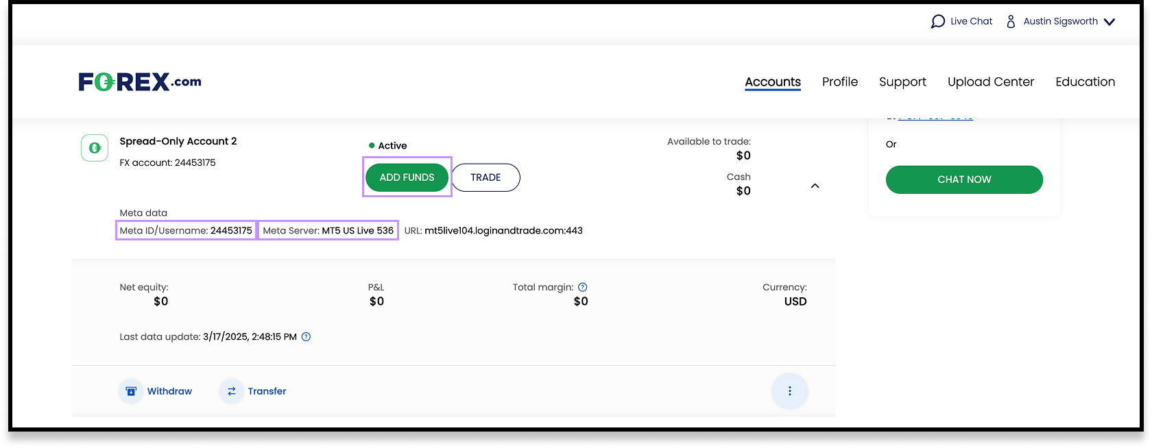Select the URL mt5live104.loginandtrade.com:443 text
This screenshot has height=448, width=1152.
tap(493, 231)
